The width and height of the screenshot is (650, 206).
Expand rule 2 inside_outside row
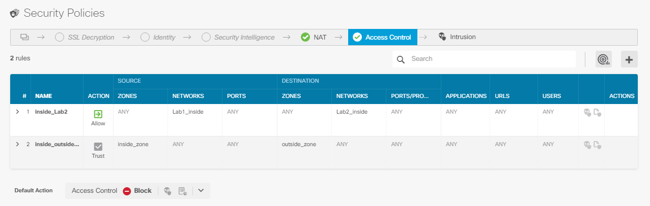tap(17, 144)
